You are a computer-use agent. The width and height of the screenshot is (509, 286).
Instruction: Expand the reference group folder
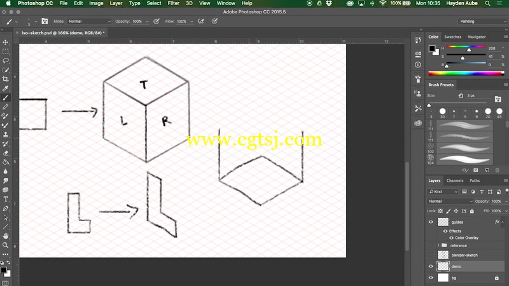[438, 245]
